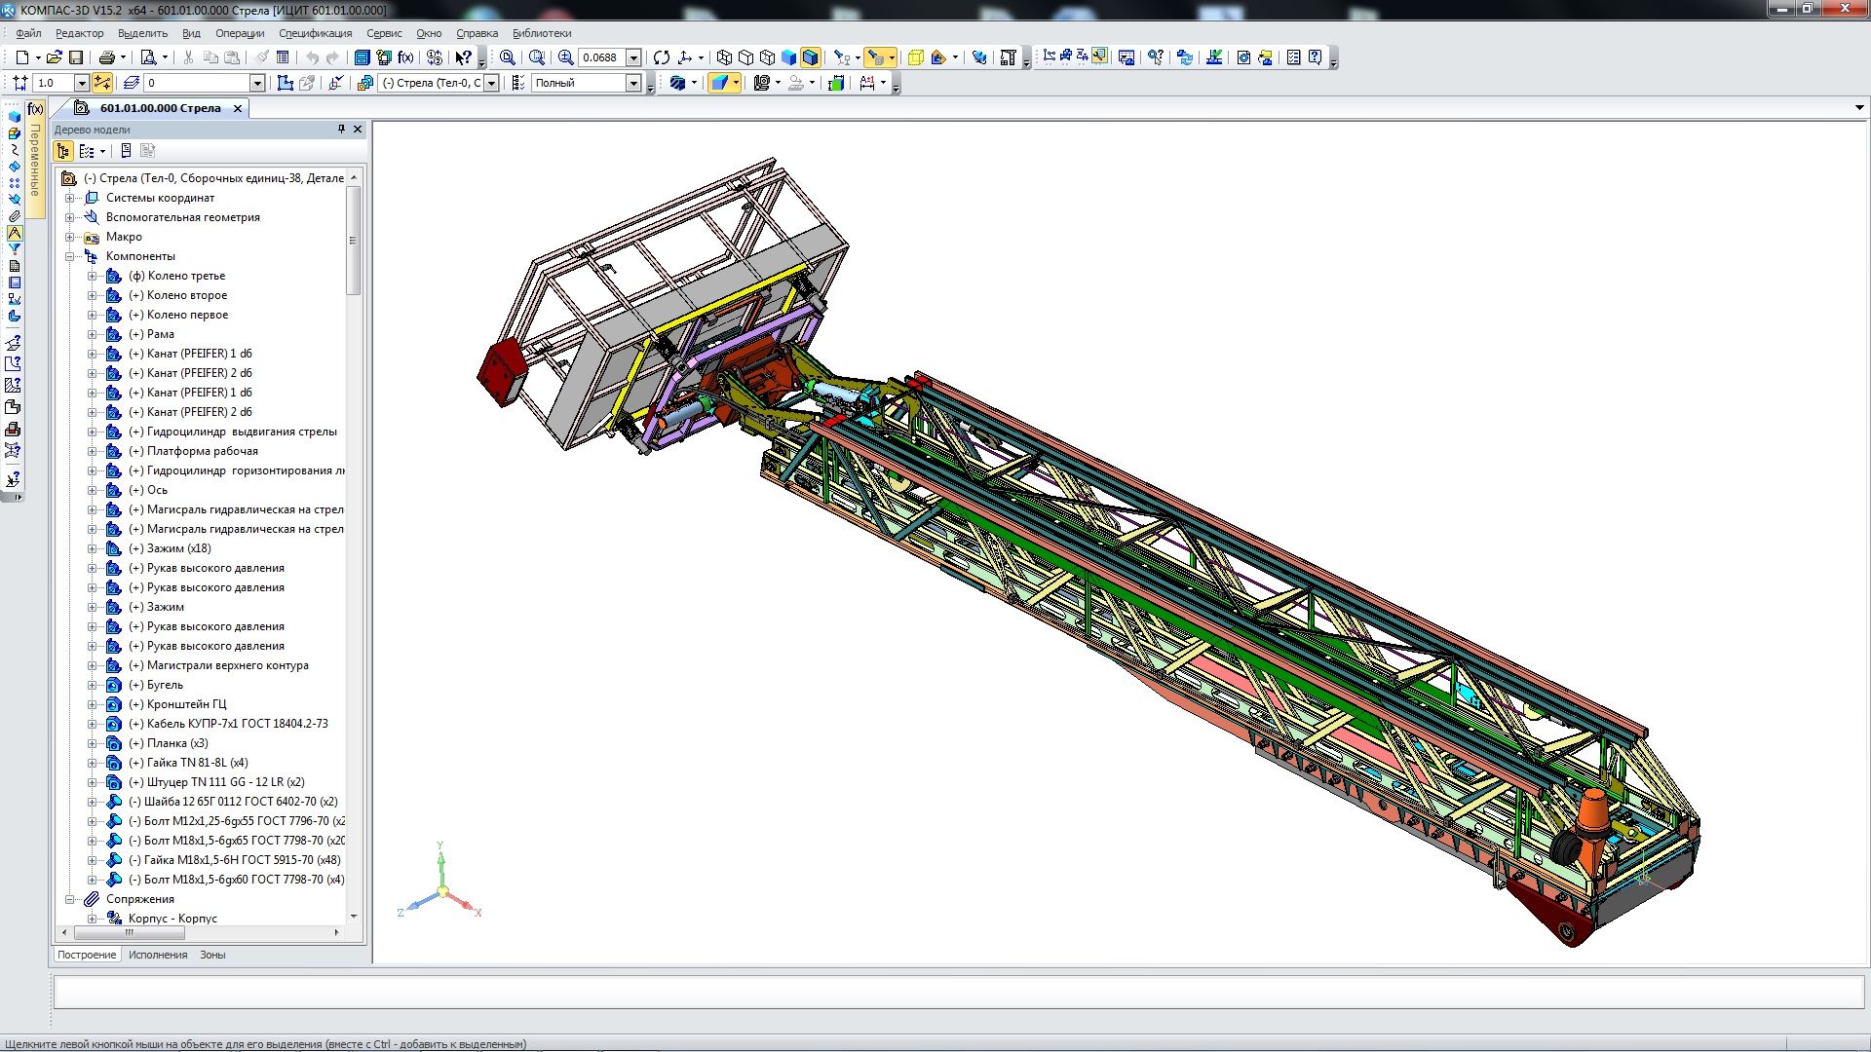Click the step value 1.0 input field

(53, 83)
